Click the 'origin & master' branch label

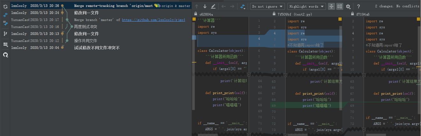(x=175, y=6)
